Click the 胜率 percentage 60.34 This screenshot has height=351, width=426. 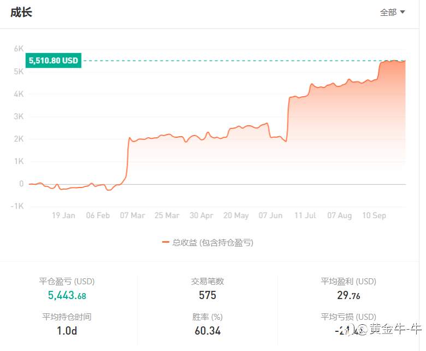(x=208, y=331)
